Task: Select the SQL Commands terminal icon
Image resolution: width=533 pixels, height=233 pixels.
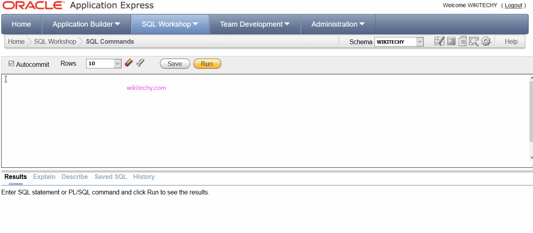Action: point(451,41)
